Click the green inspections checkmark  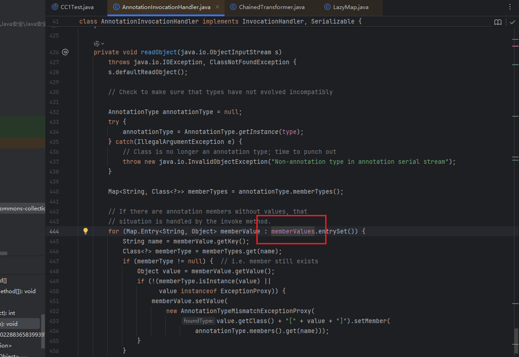click(512, 22)
